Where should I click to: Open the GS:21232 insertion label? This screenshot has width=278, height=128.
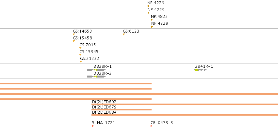click(90, 59)
